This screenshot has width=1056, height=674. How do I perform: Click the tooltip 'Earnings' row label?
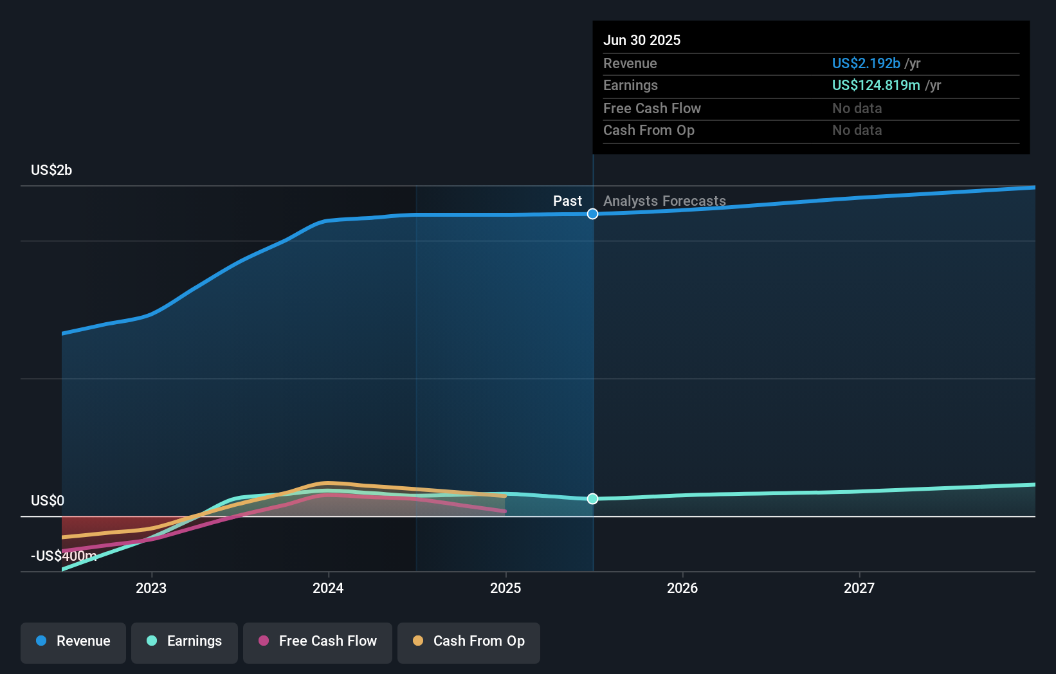click(630, 85)
